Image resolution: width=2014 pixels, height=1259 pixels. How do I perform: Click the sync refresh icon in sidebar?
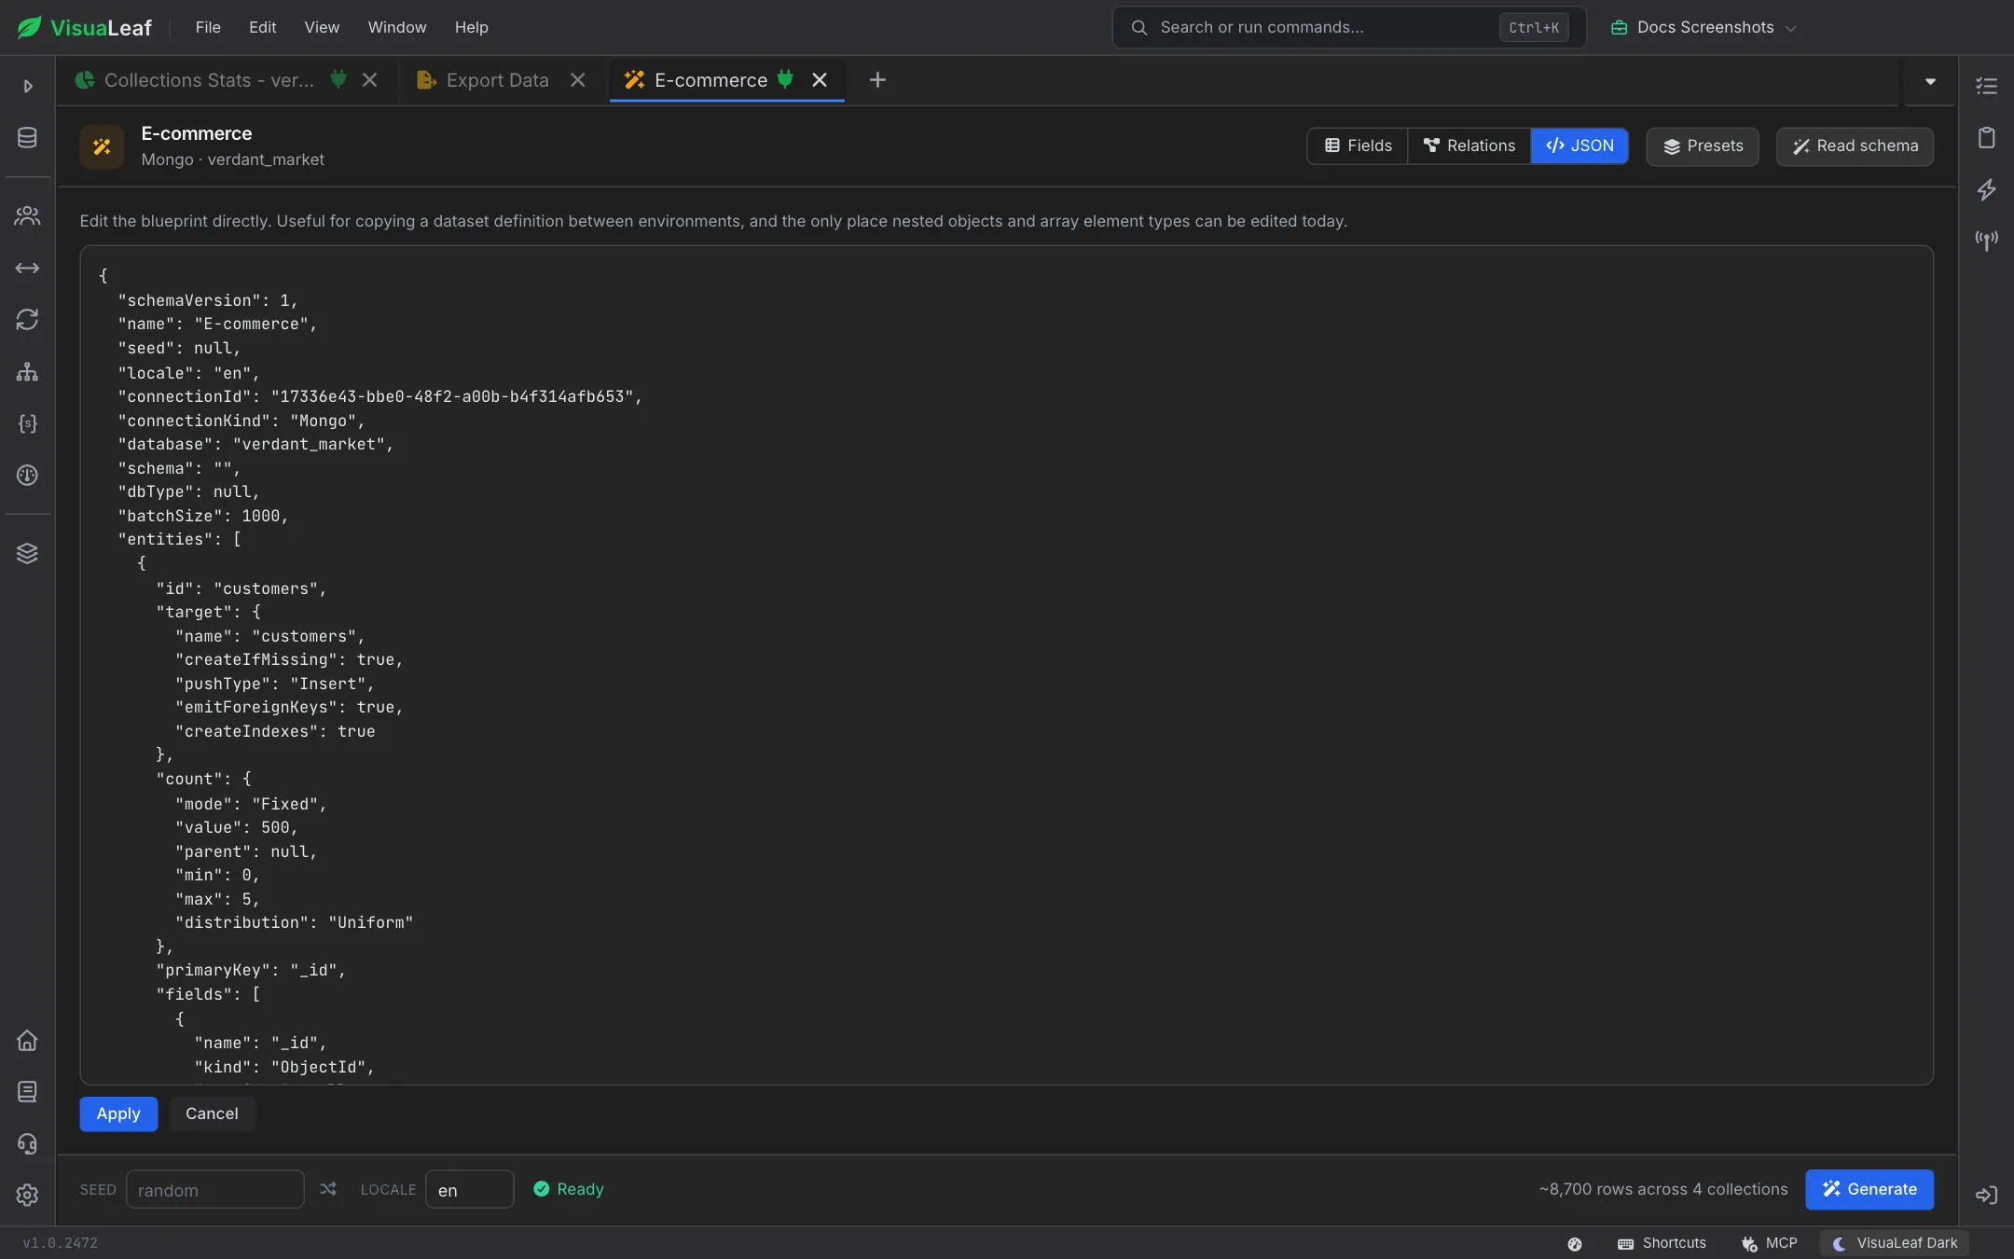pos(27,320)
